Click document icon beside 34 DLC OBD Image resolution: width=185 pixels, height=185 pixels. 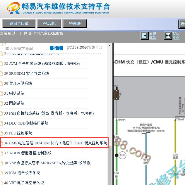(x=1, y=123)
